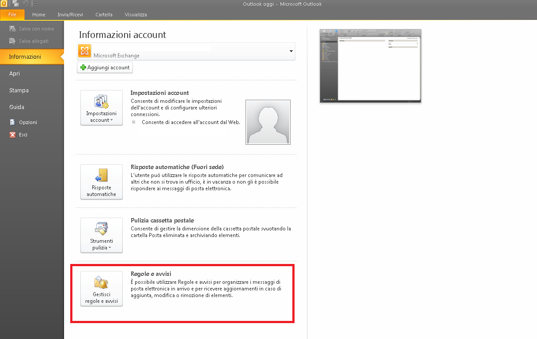Open the Cartella ribbon tab
The width and height of the screenshot is (537, 339).
click(104, 15)
